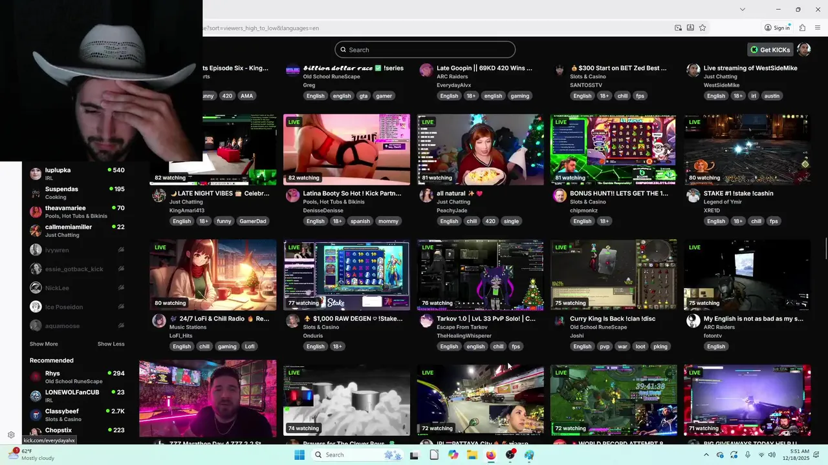This screenshot has width=828, height=465.
Task: Click the Kick search input field
Action: 425,50
